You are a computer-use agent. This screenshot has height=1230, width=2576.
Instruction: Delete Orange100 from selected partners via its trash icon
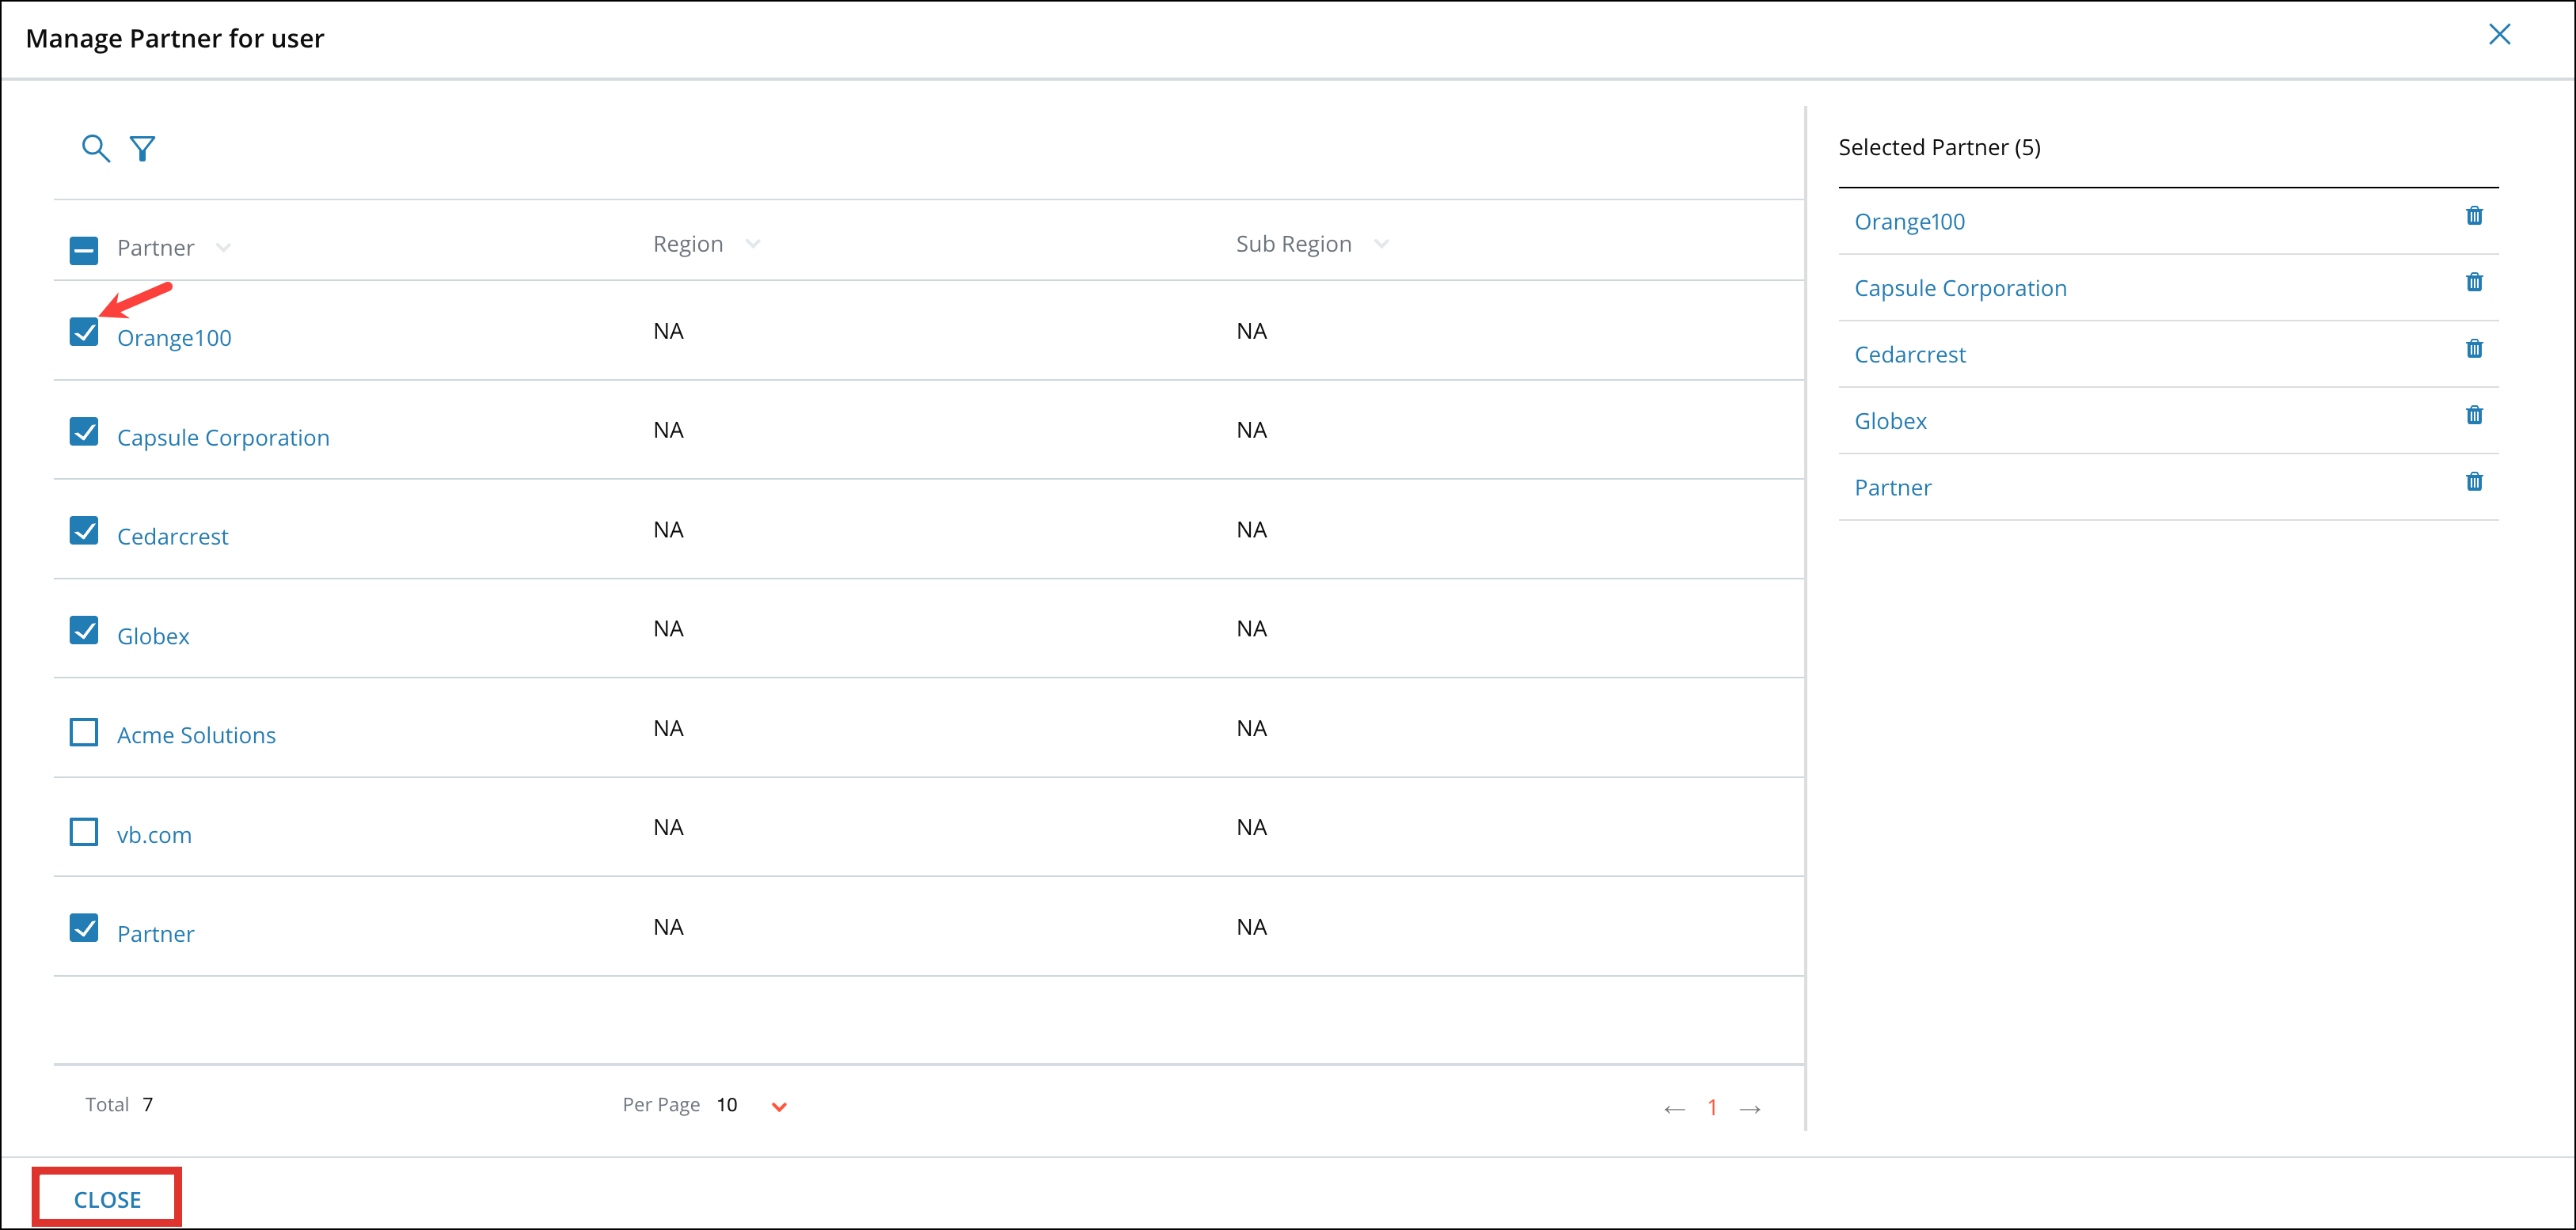coord(2473,216)
